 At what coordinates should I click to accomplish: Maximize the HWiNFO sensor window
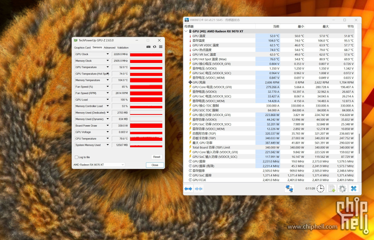coord(345,20)
